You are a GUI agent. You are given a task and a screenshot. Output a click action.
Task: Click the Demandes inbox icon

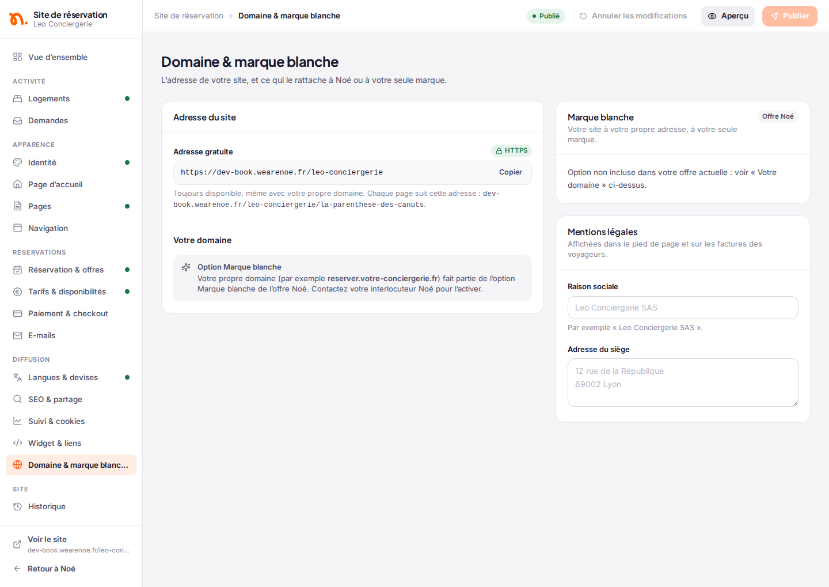[18, 120]
